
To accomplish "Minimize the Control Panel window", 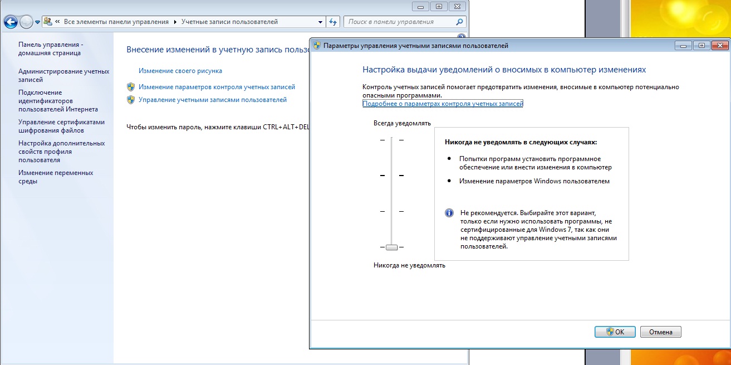I will pos(420,6).
